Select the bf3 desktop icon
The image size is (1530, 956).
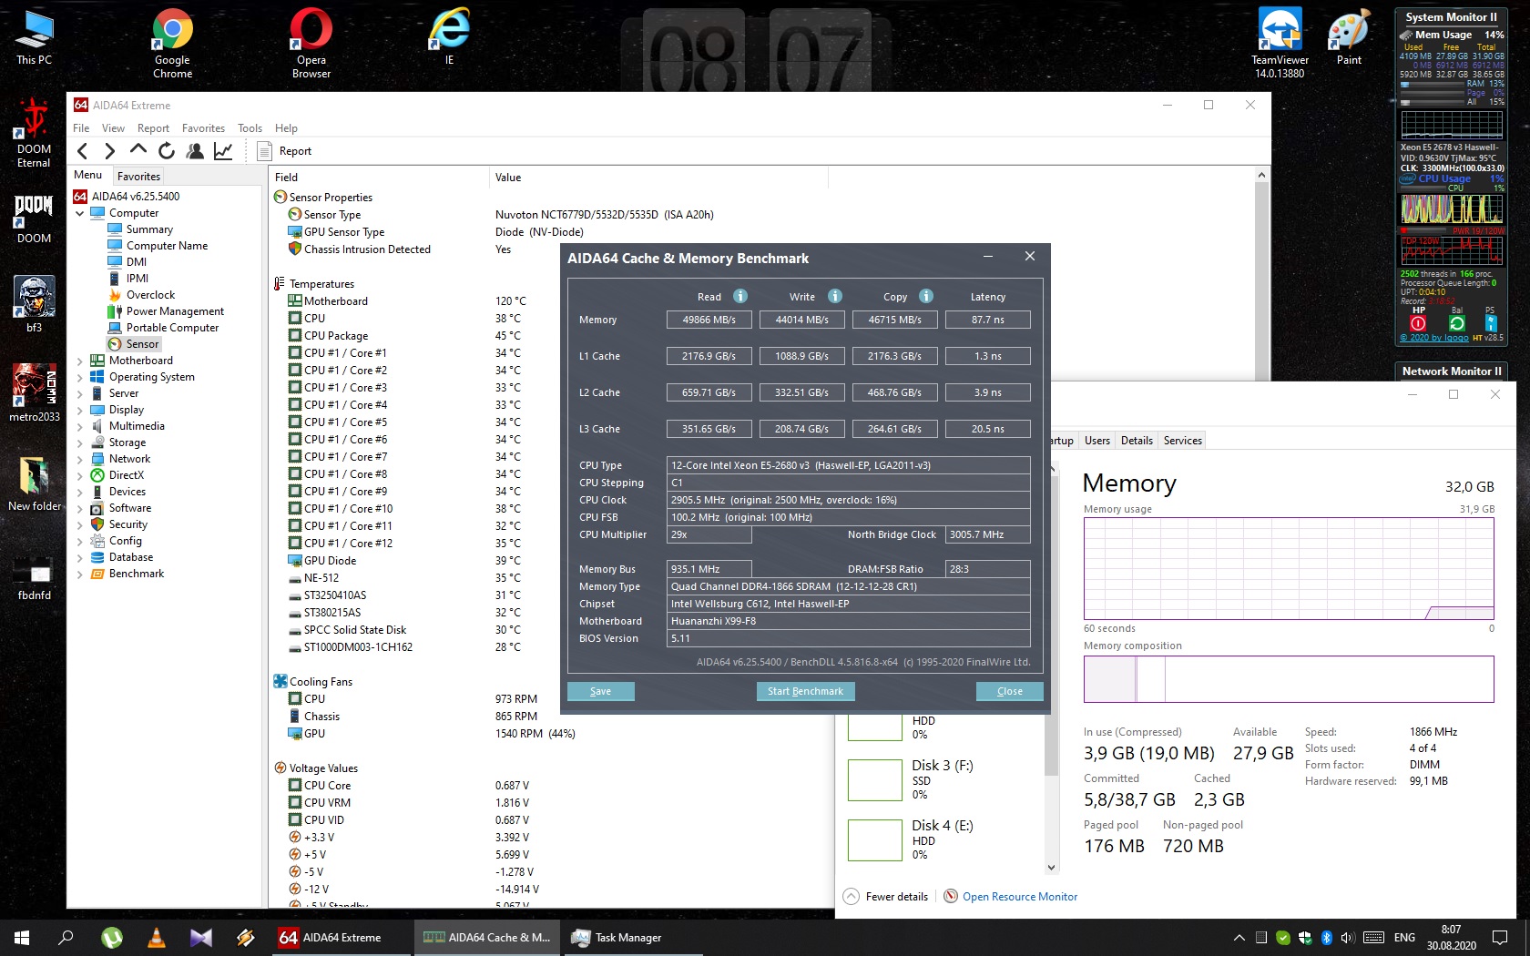click(x=34, y=304)
